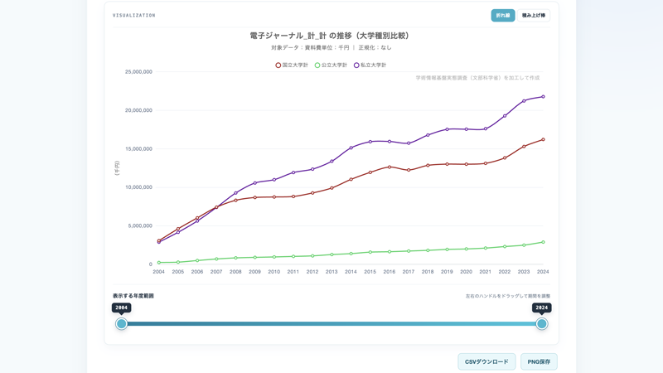Viewport: 663px width, 373px height.
Task: Click the 表示する年度範囲 label
Action: coord(133,296)
